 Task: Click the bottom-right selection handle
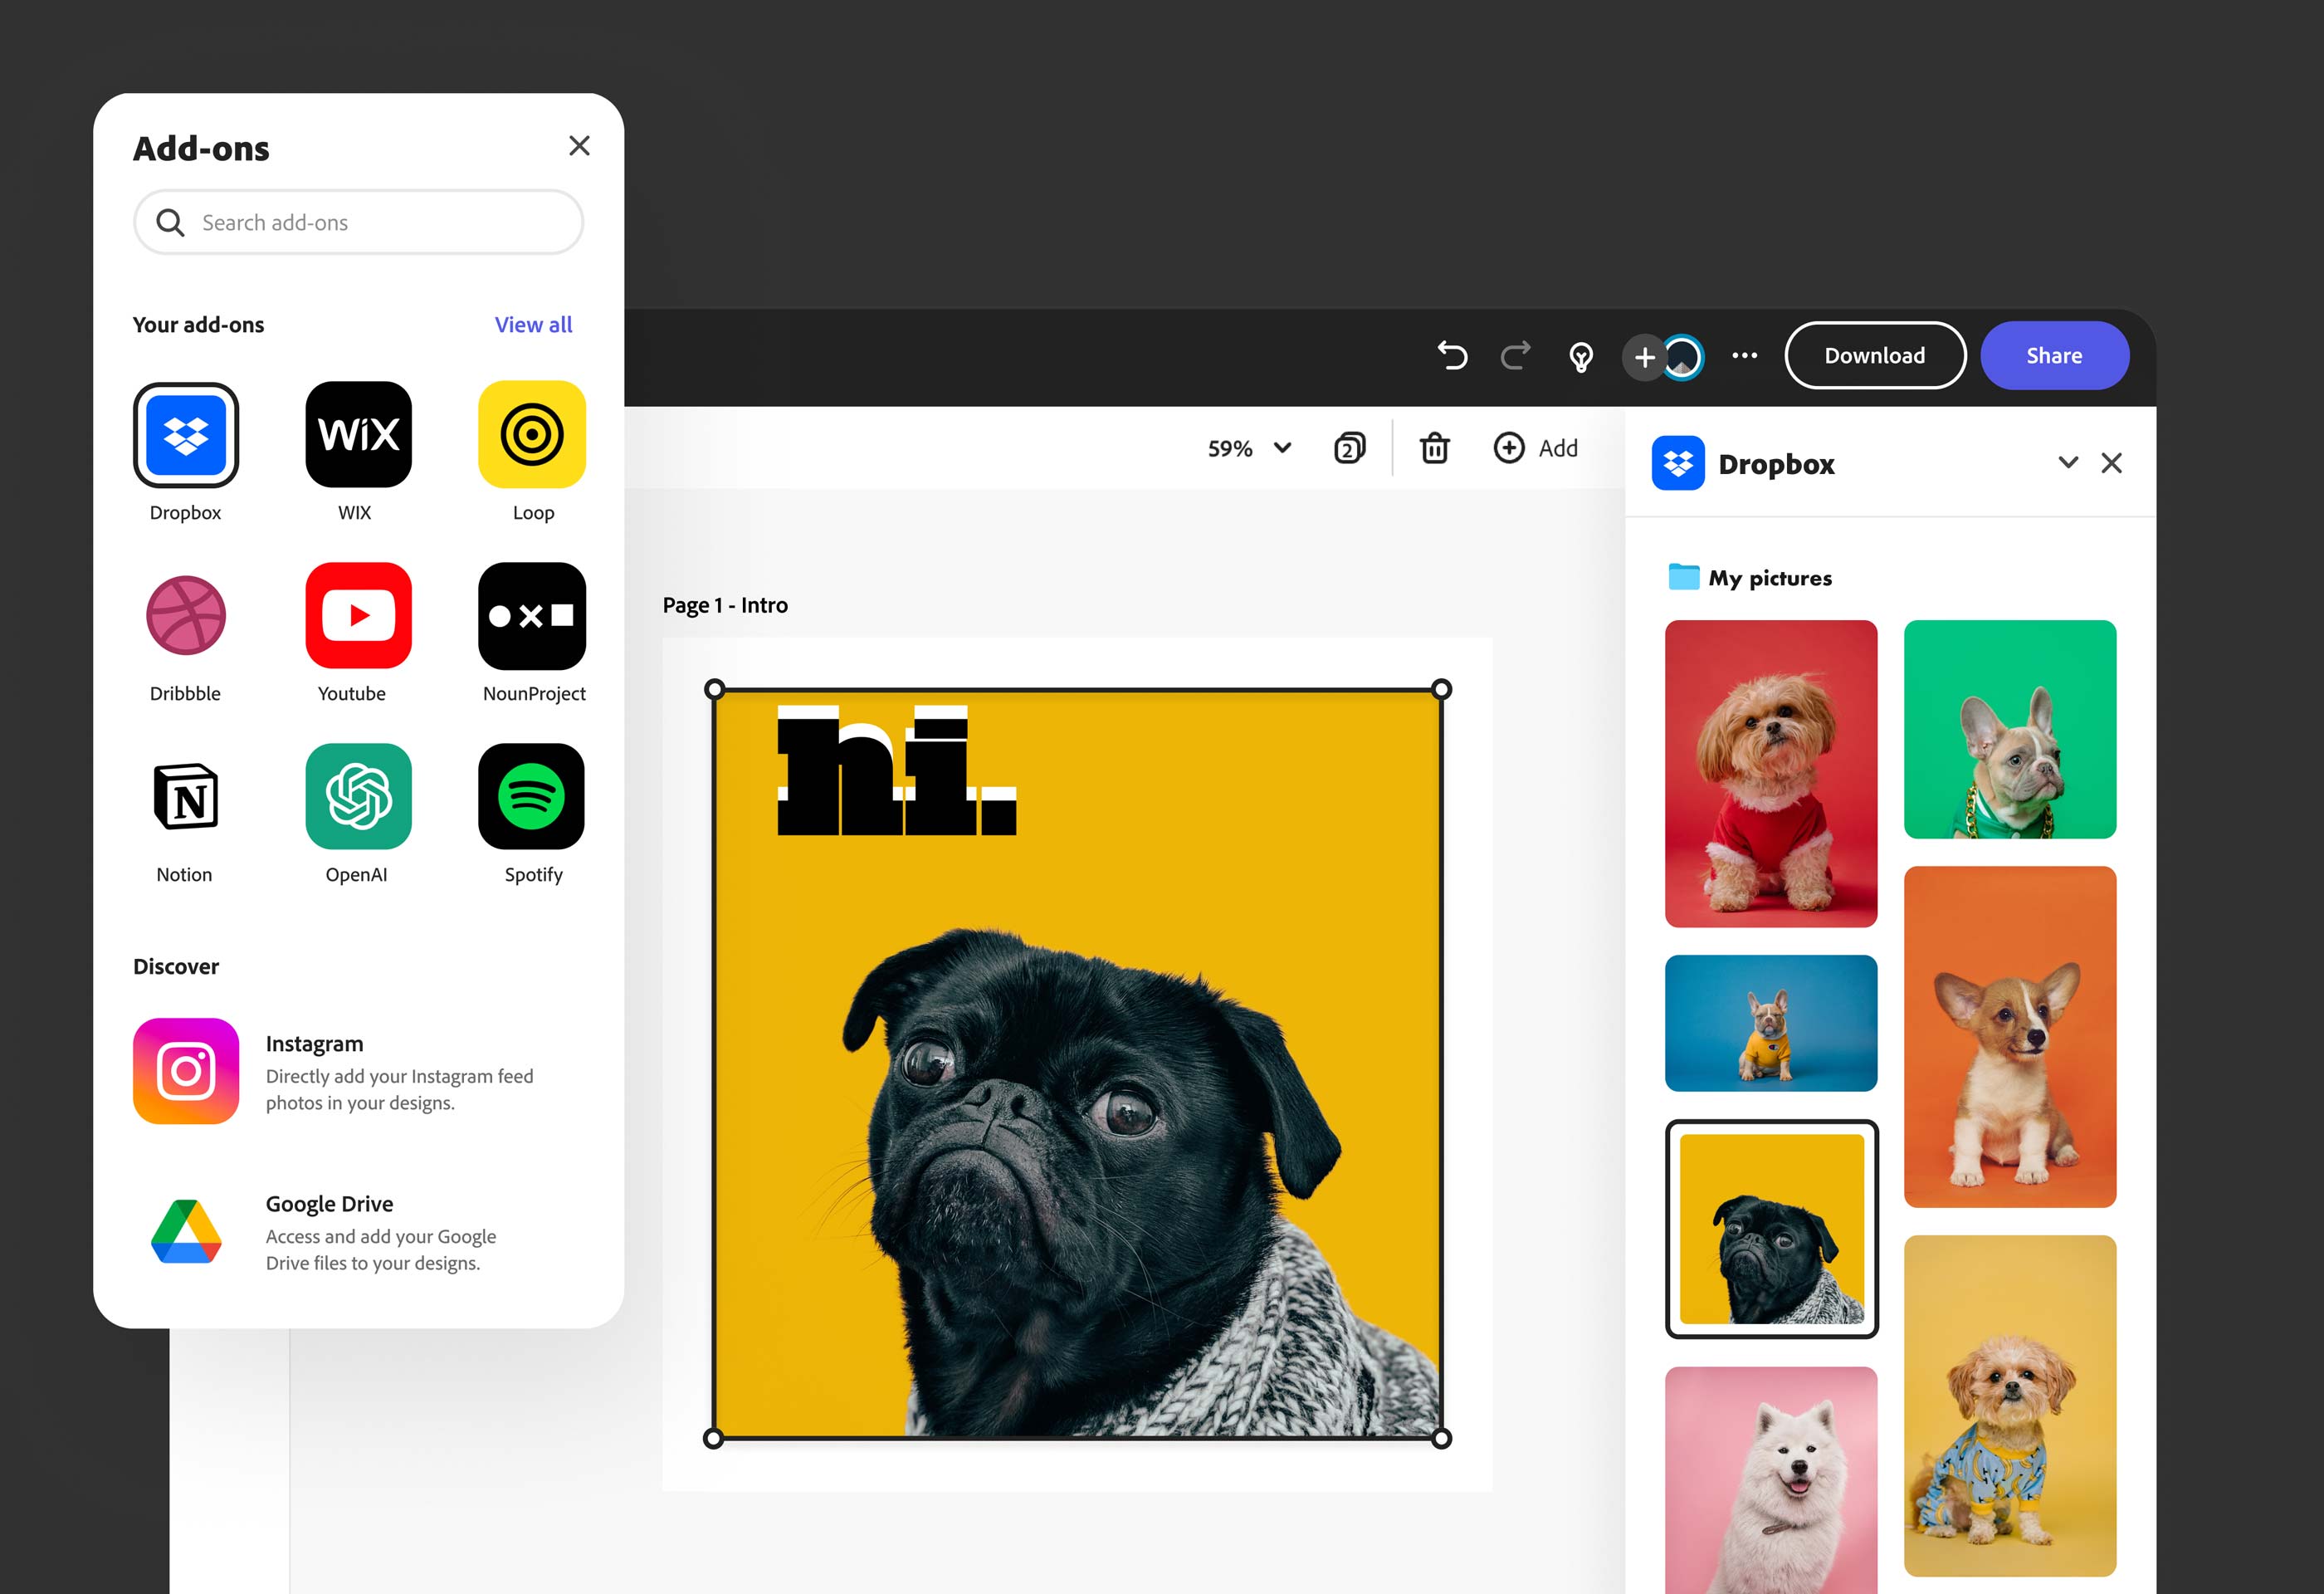pyautogui.click(x=1441, y=1439)
